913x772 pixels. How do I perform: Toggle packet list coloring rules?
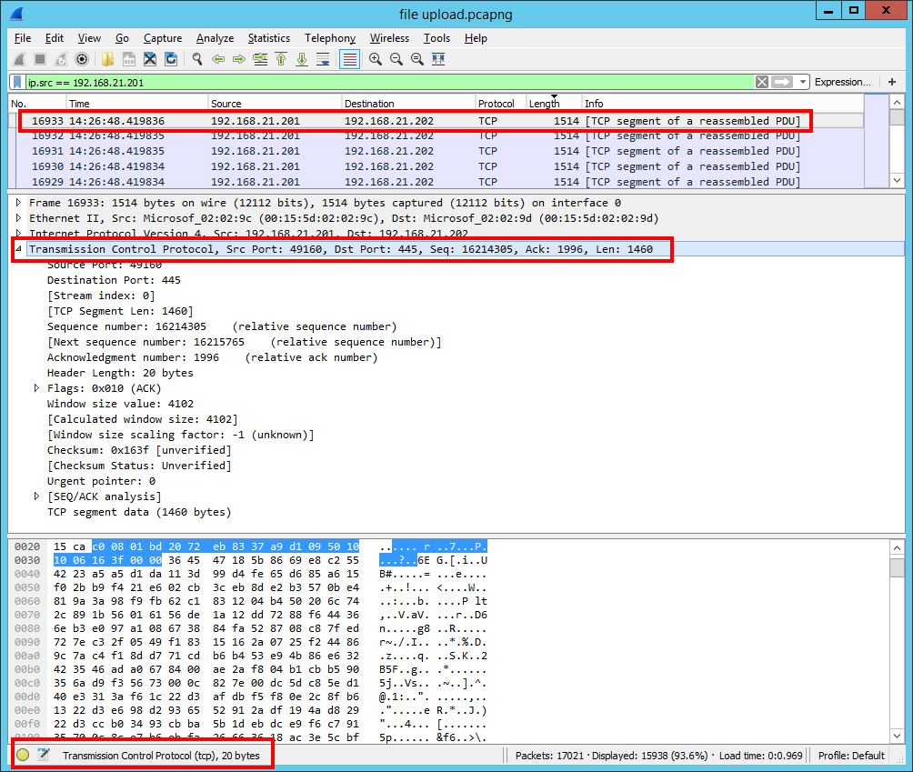click(349, 59)
